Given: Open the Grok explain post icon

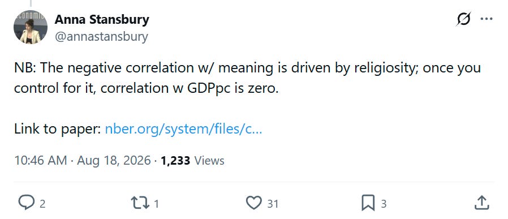Looking at the screenshot, I should click(463, 19).
